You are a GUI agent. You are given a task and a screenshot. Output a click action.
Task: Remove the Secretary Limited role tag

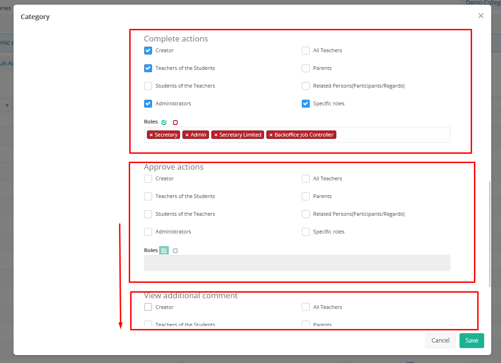[x=216, y=135]
